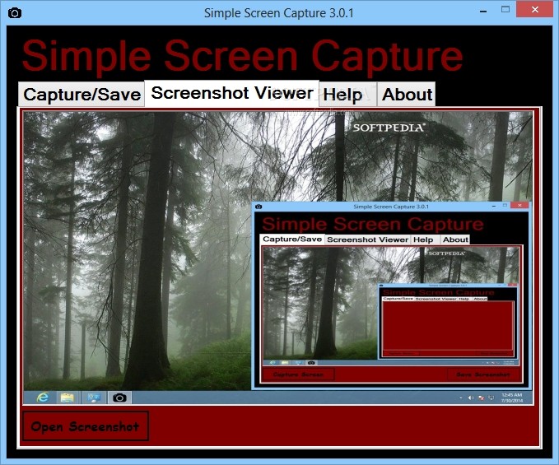Open the Help tab
559x465 pixels.
[x=347, y=95]
